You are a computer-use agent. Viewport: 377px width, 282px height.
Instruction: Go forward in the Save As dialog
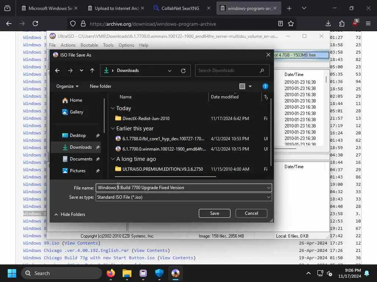tap(70, 70)
